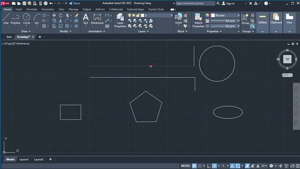300x169 pixels.
Task: Toggle Group Selection icon in Groups panel
Action: (252, 26)
